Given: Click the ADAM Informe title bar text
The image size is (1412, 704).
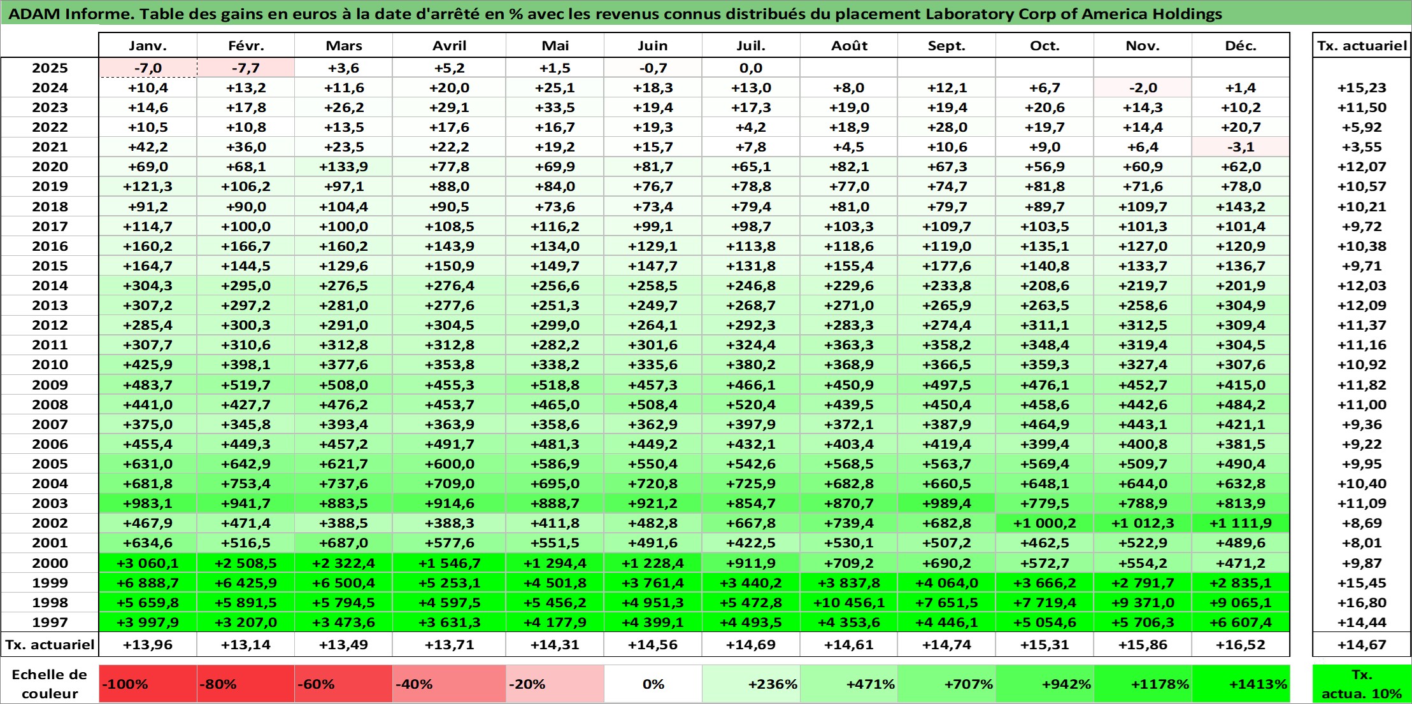Looking at the screenshot, I should [x=615, y=14].
